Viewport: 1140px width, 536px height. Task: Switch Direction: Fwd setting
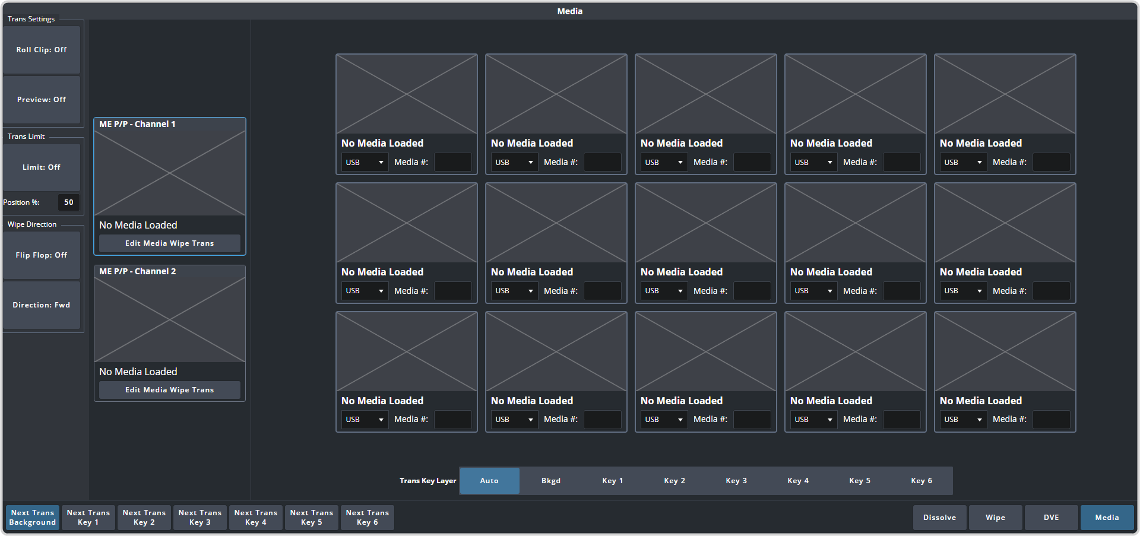point(42,305)
